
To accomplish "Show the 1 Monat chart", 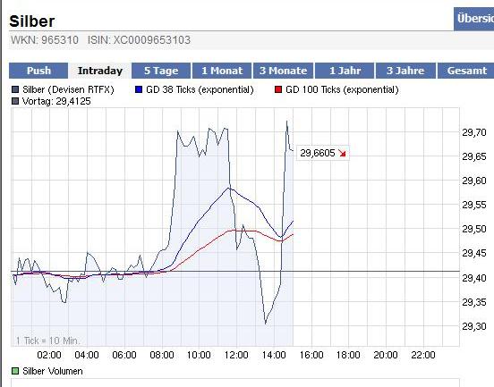I will point(222,71).
